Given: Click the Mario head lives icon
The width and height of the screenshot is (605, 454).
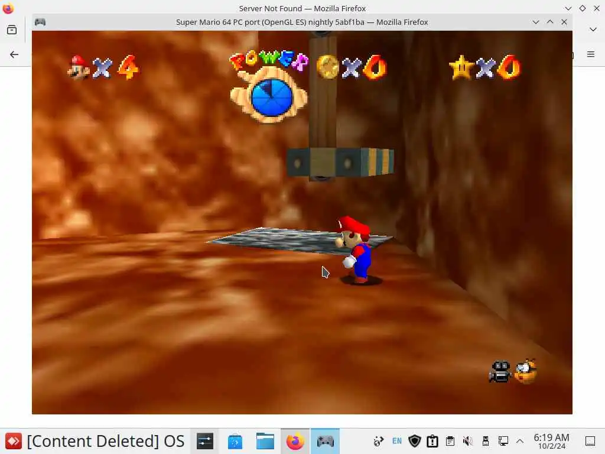Looking at the screenshot, I should tap(79, 67).
